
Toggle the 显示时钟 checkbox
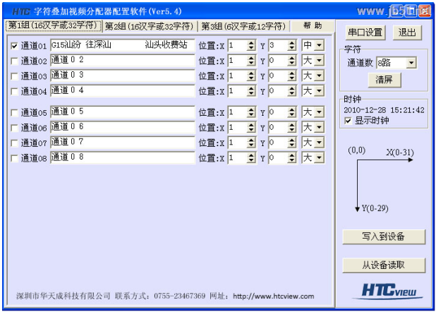tap(348, 121)
